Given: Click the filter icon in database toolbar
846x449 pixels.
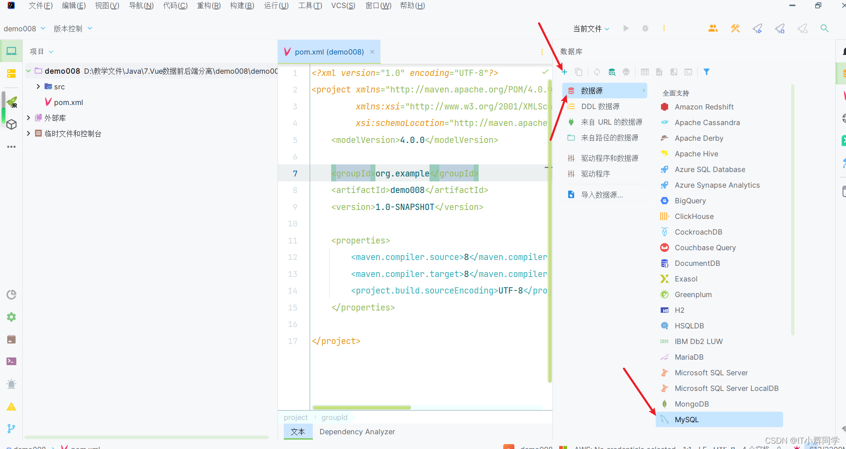Looking at the screenshot, I should click(x=707, y=72).
